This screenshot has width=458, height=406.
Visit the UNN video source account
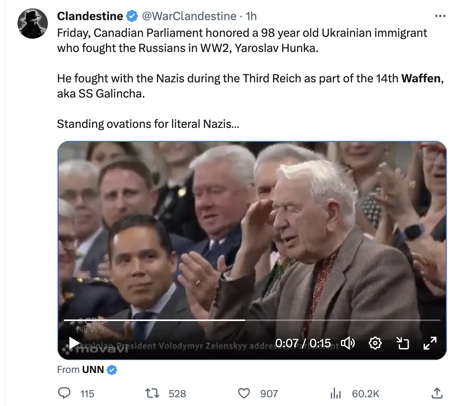pos(93,370)
